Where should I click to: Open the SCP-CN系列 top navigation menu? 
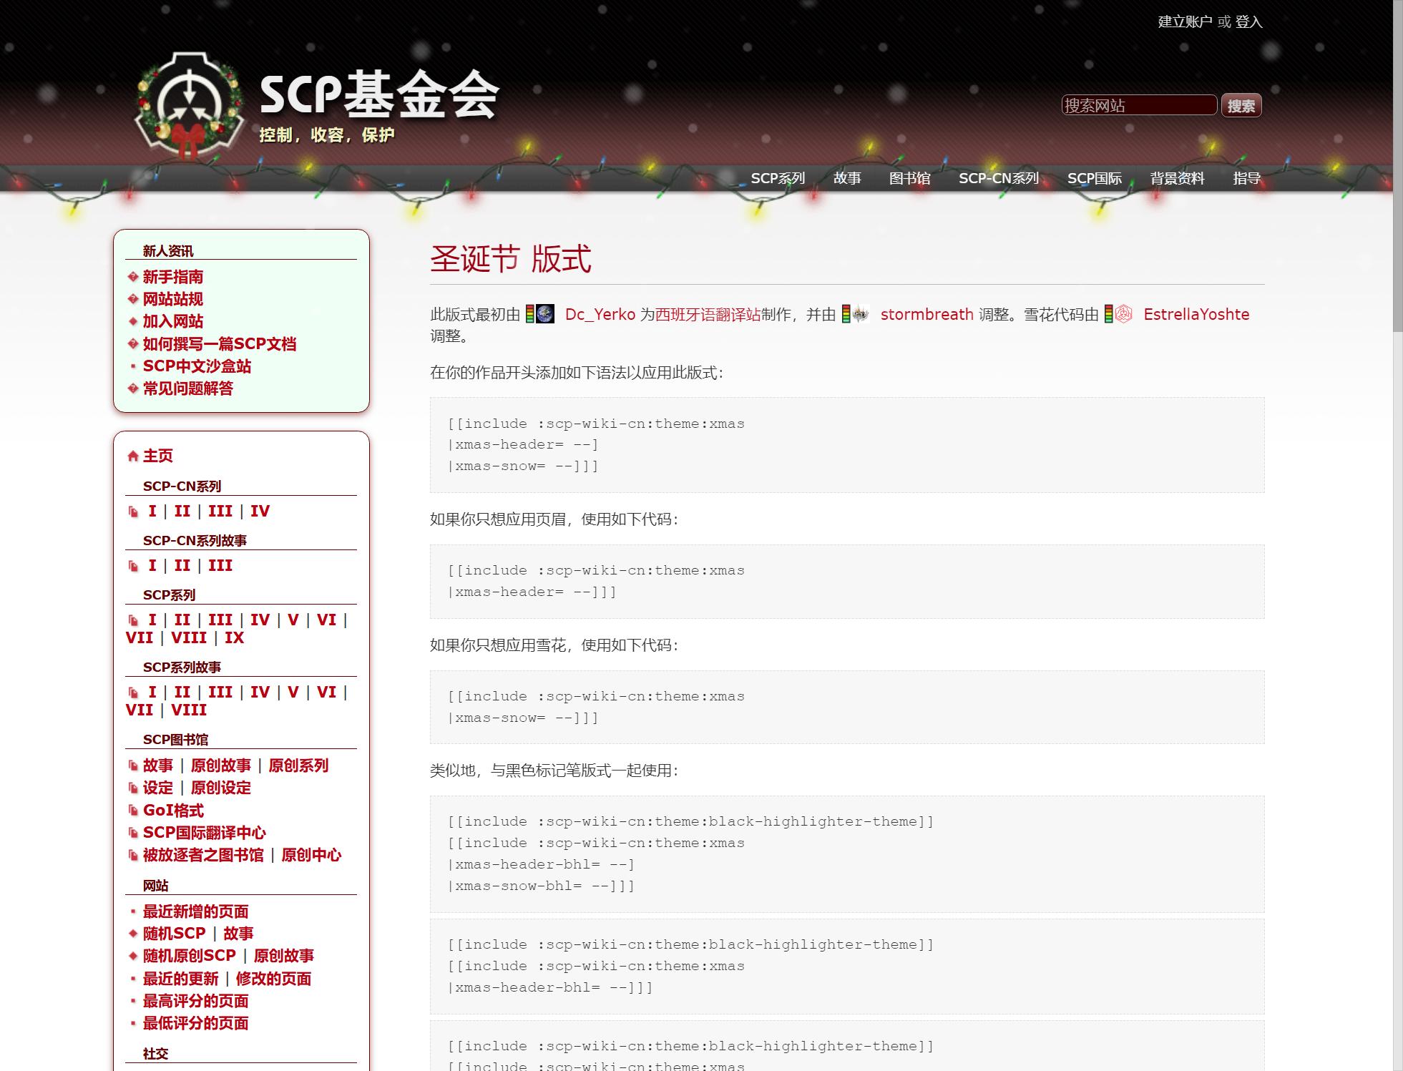[x=998, y=178]
